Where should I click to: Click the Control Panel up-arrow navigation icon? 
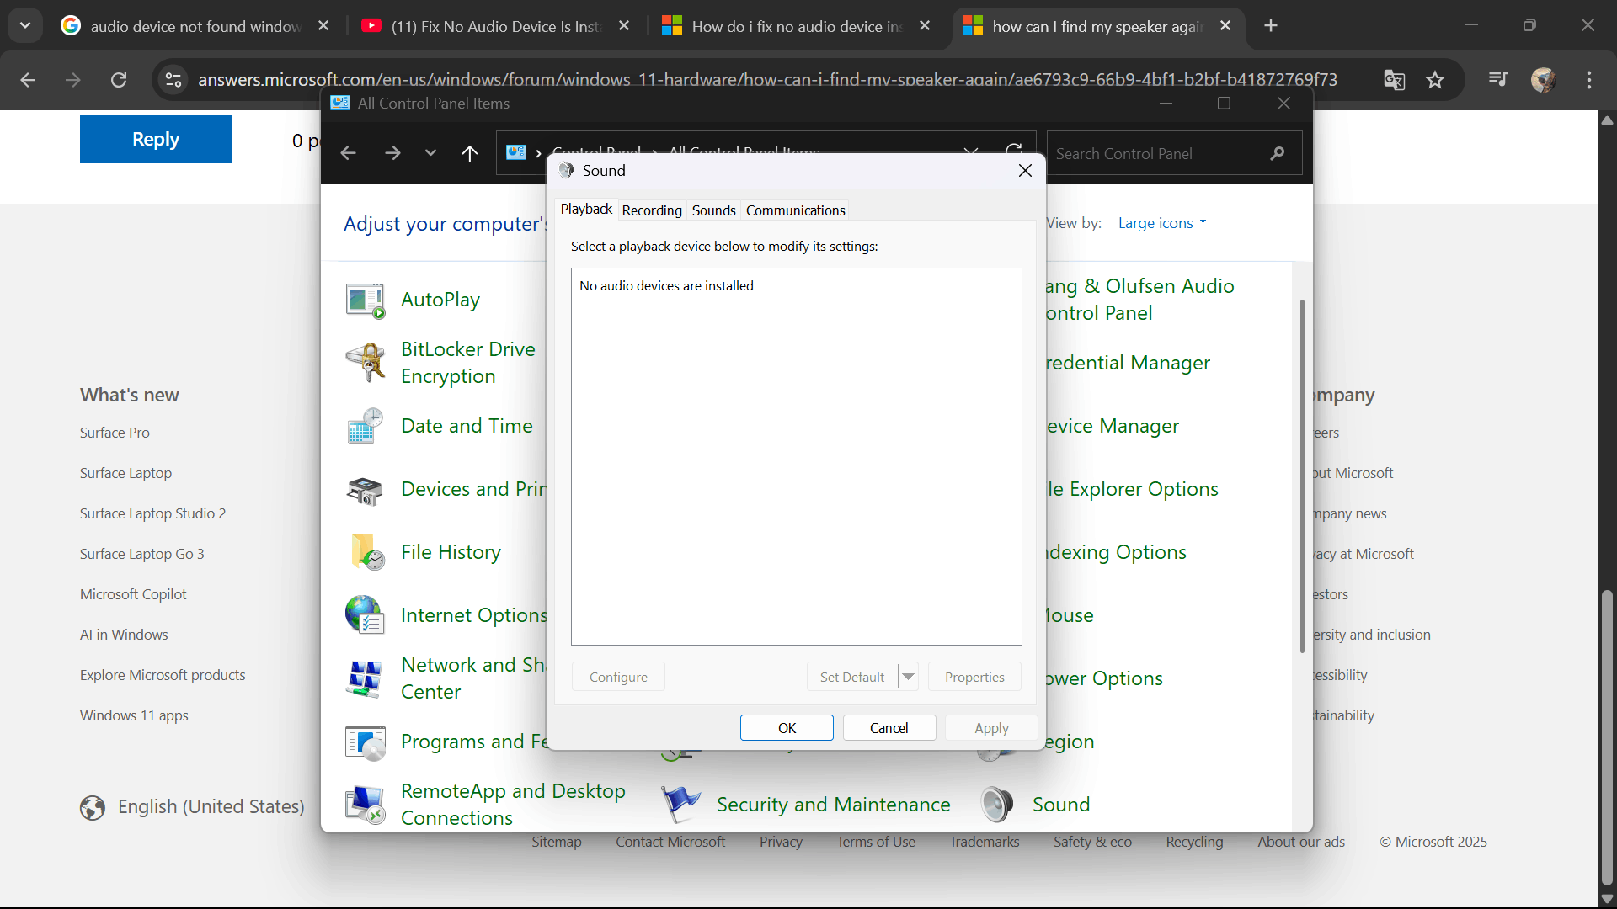(470, 153)
